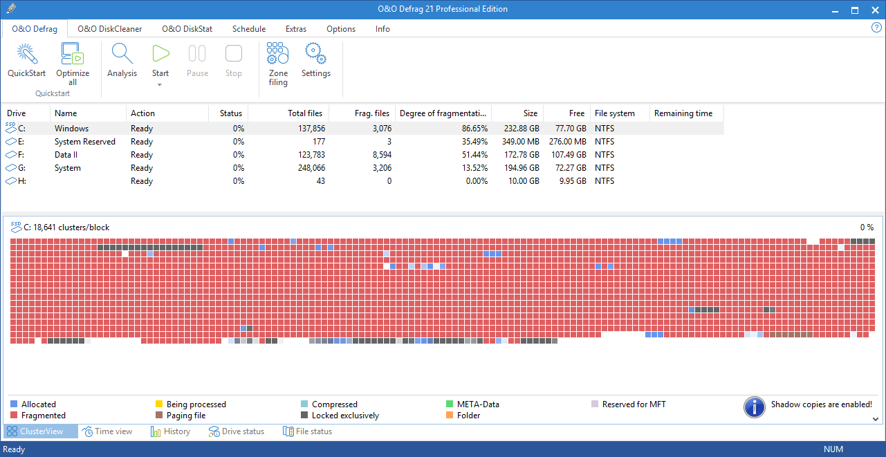
Task: Open the Info tab
Action: point(382,29)
